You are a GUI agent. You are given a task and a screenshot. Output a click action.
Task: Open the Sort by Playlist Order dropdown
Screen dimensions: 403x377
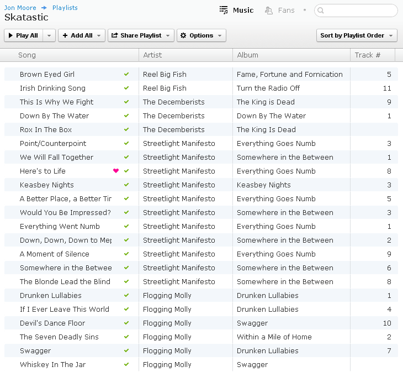pyautogui.click(x=357, y=35)
